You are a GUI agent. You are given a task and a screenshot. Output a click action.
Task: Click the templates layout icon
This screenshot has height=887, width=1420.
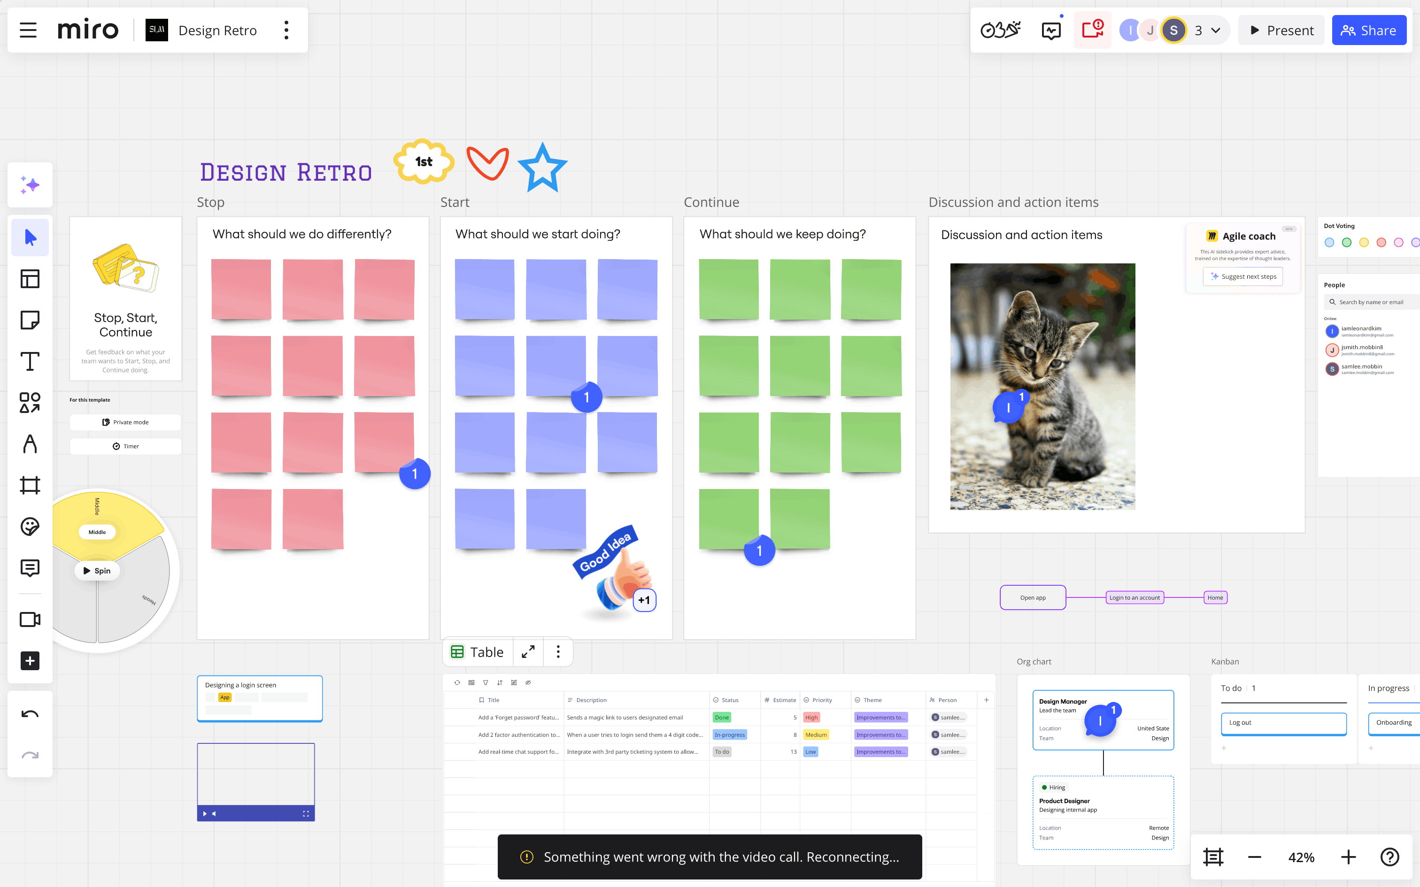(x=29, y=279)
